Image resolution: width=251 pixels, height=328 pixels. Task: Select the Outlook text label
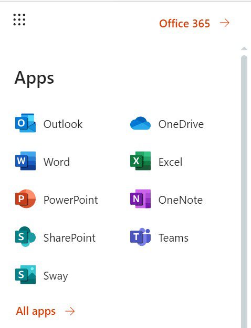[x=63, y=124]
